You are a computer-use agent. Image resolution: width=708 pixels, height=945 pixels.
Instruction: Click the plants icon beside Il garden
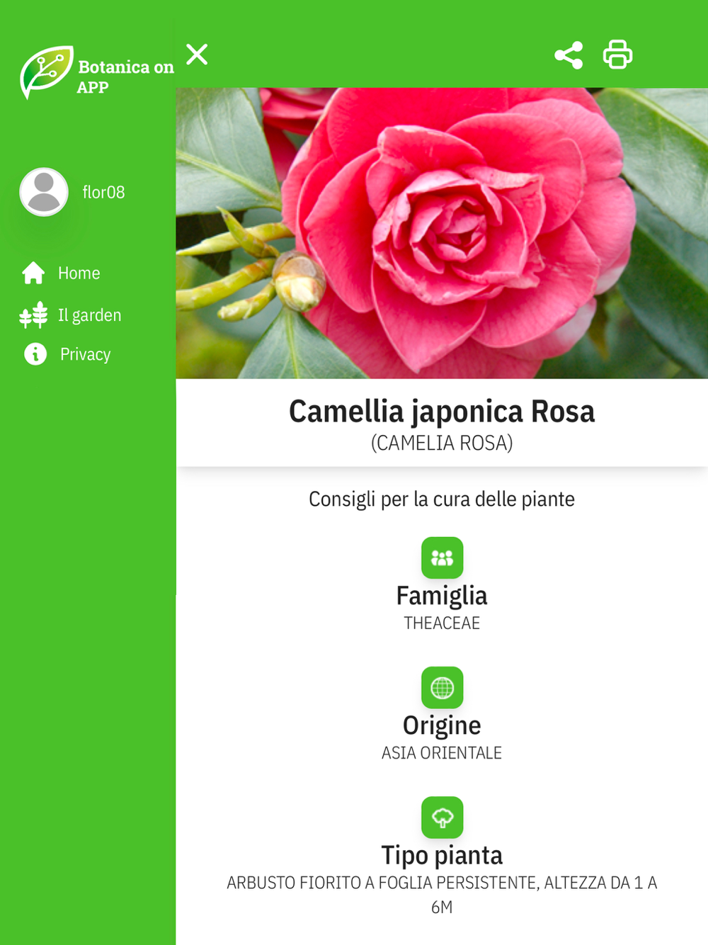click(33, 315)
